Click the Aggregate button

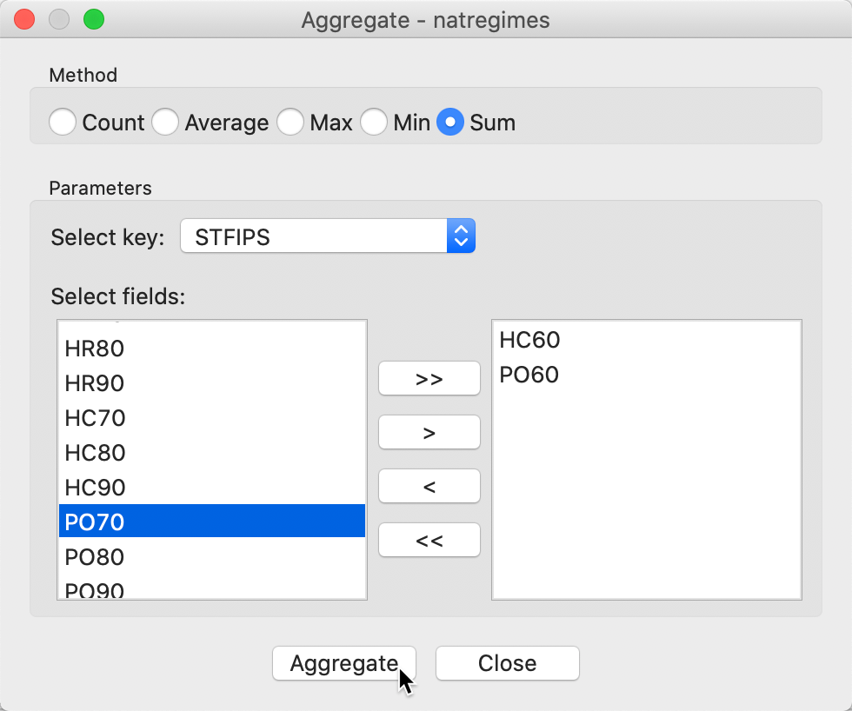pyautogui.click(x=344, y=663)
